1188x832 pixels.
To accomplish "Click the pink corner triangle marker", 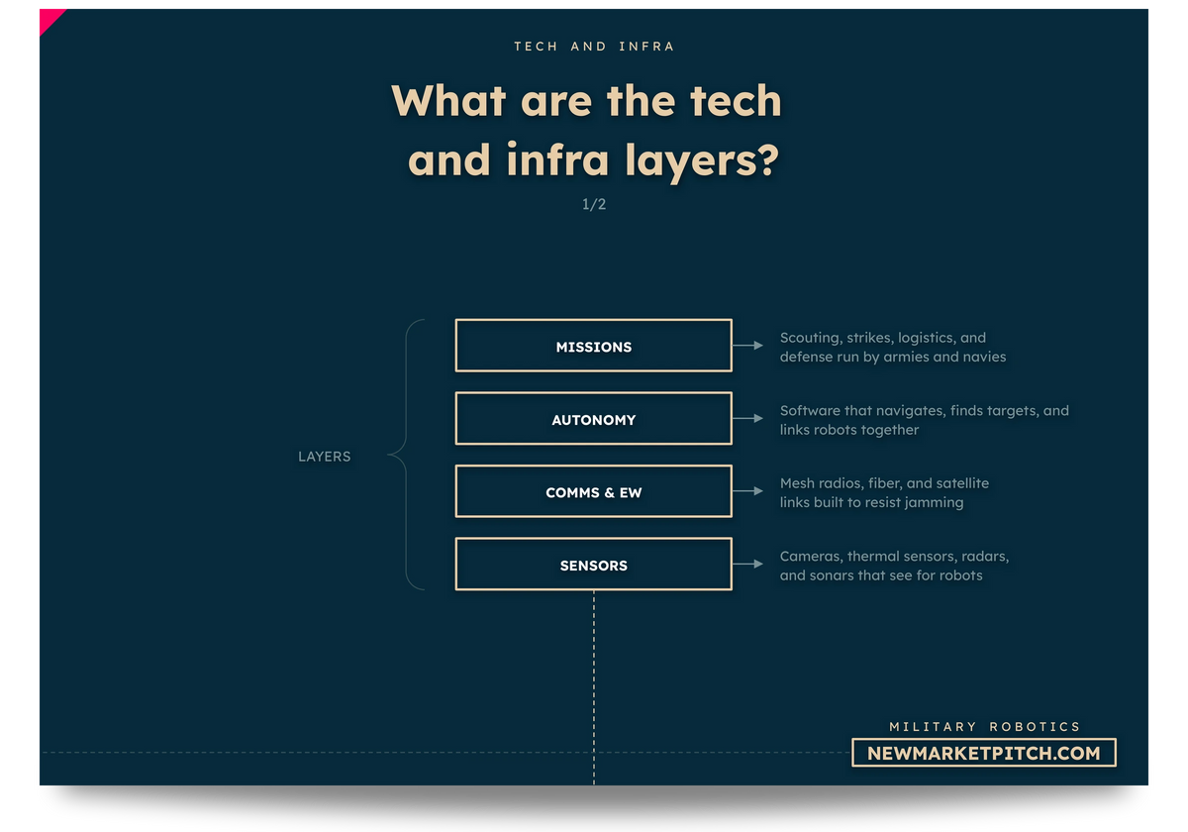I will 49,20.
